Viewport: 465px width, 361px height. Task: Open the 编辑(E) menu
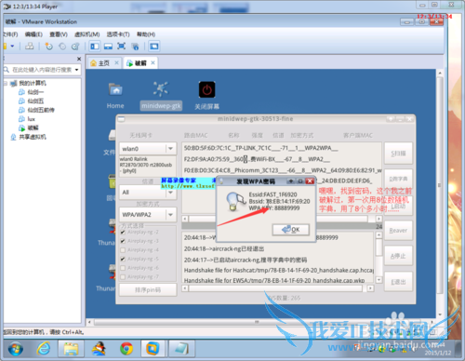tap(33, 34)
